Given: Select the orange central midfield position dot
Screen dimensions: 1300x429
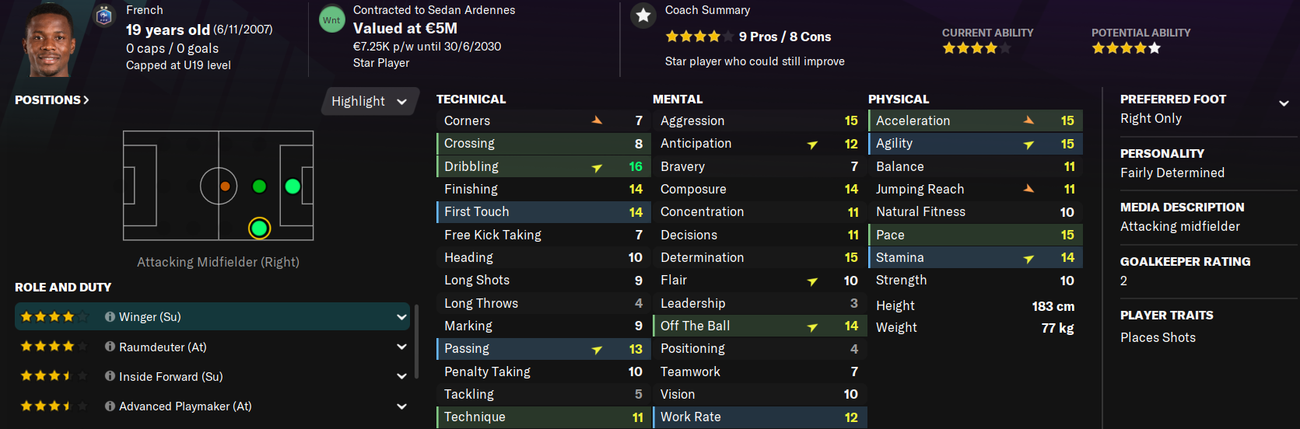Looking at the screenshot, I should (225, 187).
